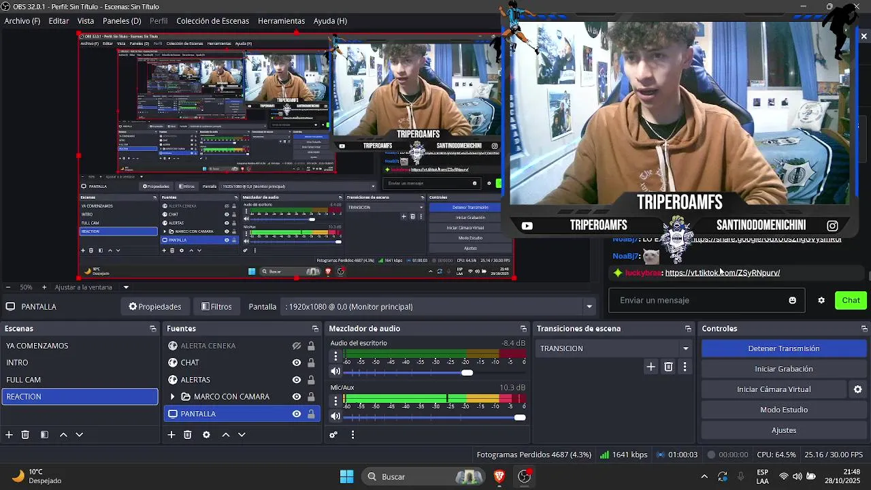Screen dimensions: 871x490
Task: Undock the Mezclador de audio panel
Action: pos(523,329)
